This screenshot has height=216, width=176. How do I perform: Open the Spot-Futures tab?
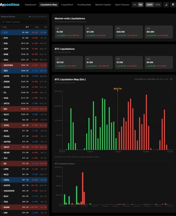pos(122,5)
